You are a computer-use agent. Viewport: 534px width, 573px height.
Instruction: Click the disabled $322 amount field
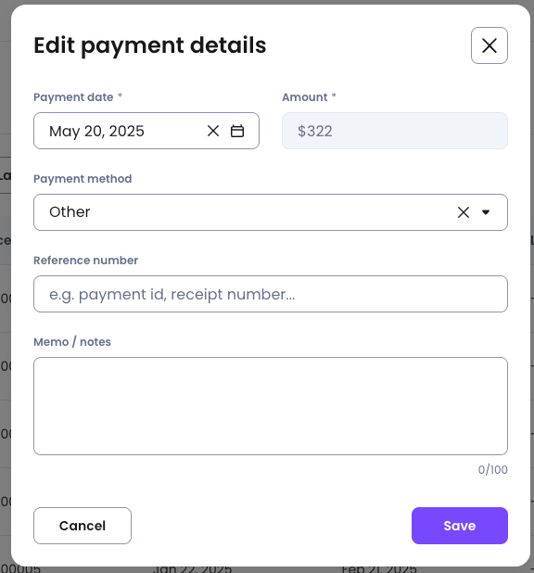click(395, 131)
